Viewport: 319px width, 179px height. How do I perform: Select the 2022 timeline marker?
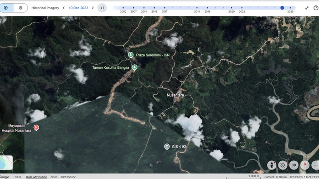(x=242, y=8)
